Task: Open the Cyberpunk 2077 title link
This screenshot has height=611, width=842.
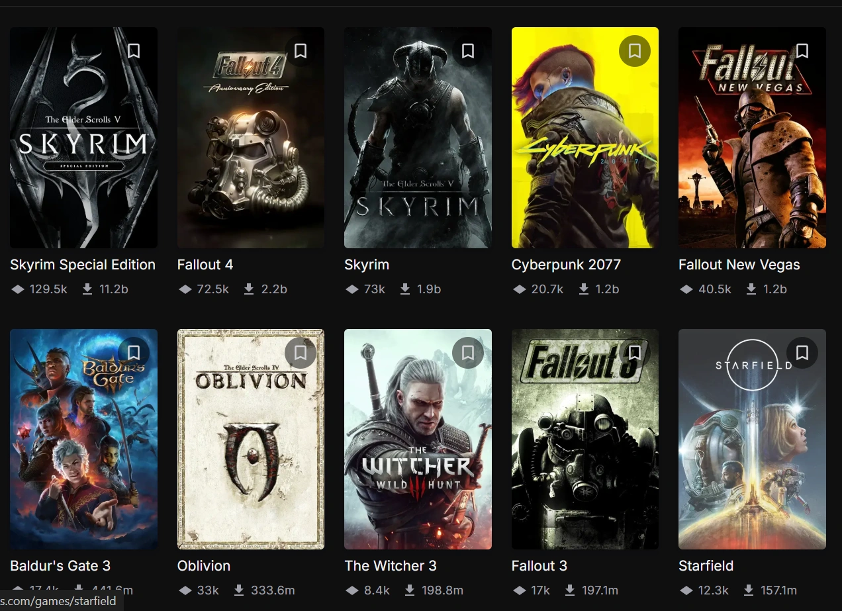Action: (566, 265)
